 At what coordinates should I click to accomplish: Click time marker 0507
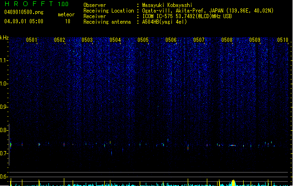click(x=199, y=40)
